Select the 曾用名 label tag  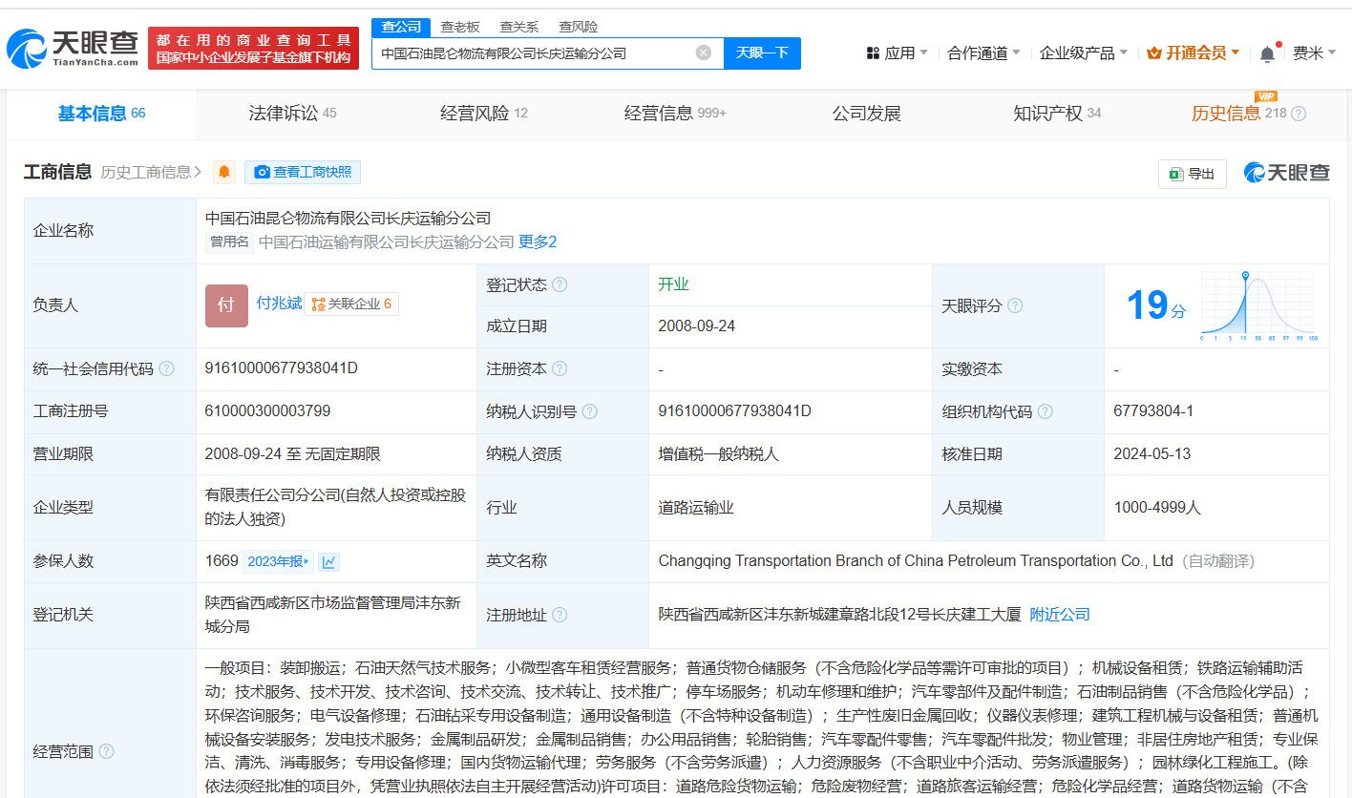click(229, 242)
